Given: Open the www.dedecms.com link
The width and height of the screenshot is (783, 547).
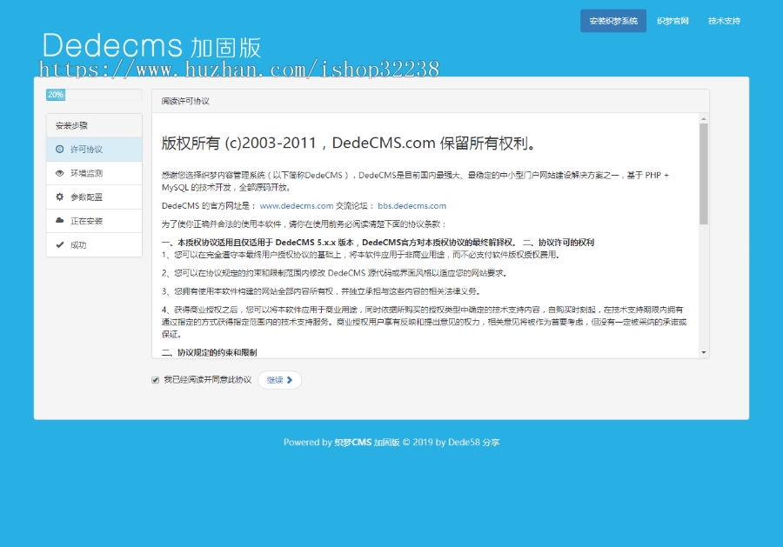Looking at the screenshot, I should (x=297, y=205).
